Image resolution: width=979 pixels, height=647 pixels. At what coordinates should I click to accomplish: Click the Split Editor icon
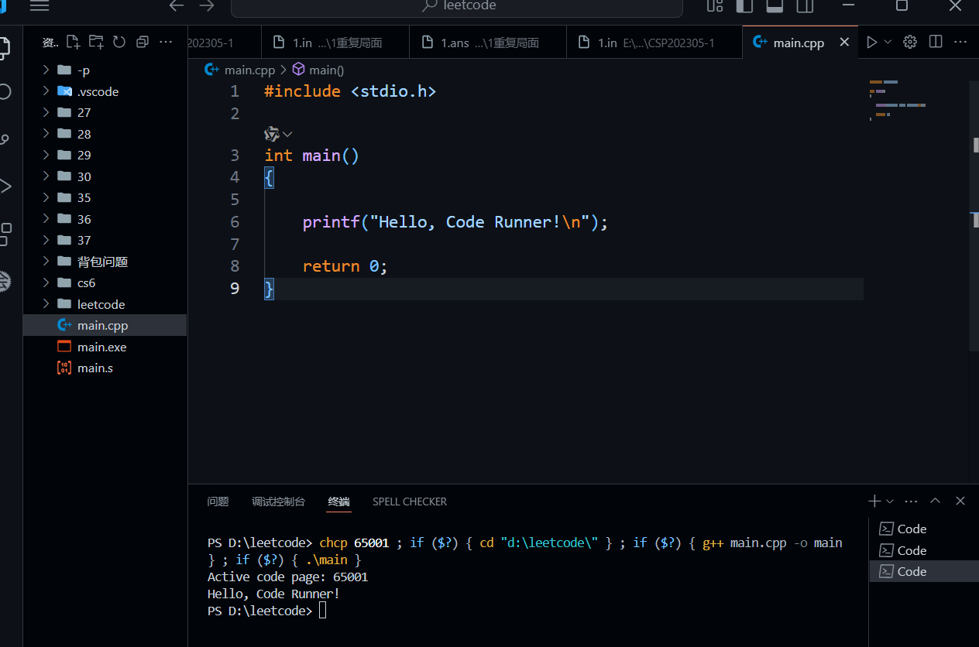[935, 42]
